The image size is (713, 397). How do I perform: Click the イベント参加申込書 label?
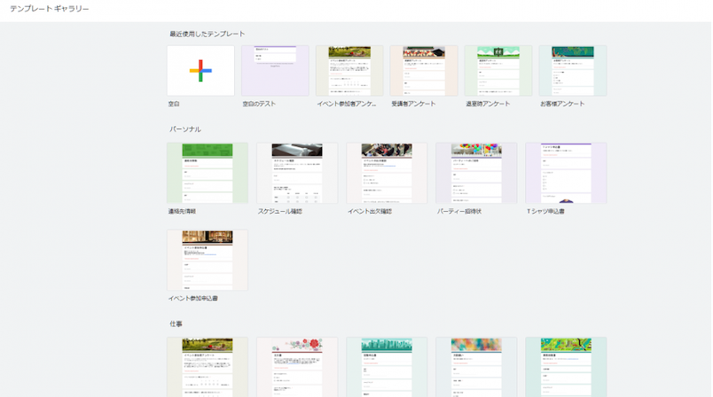point(192,299)
